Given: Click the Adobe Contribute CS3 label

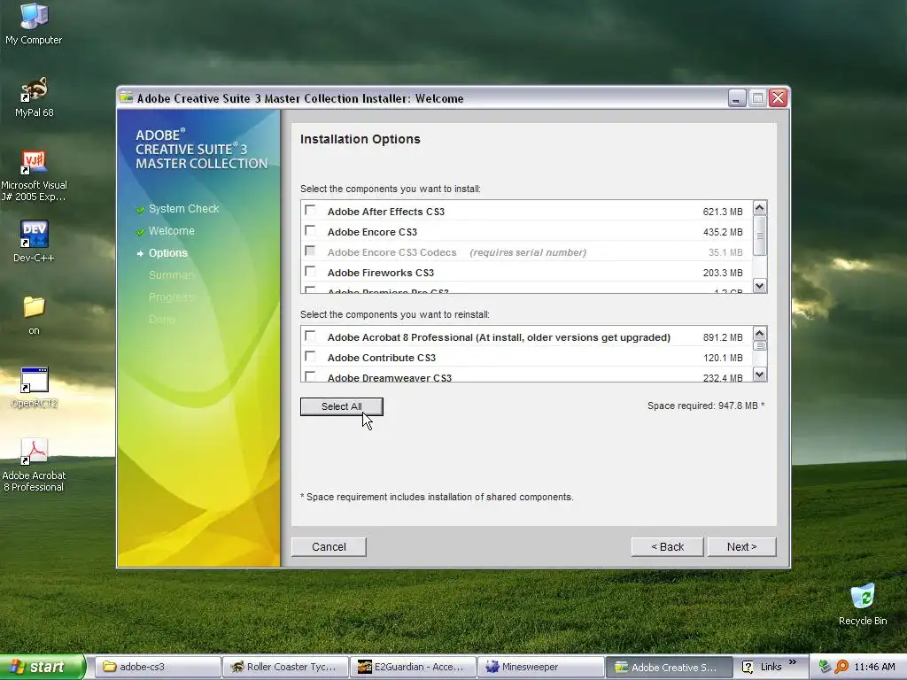Looking at the screenshot, I should (x=381, y=358).
